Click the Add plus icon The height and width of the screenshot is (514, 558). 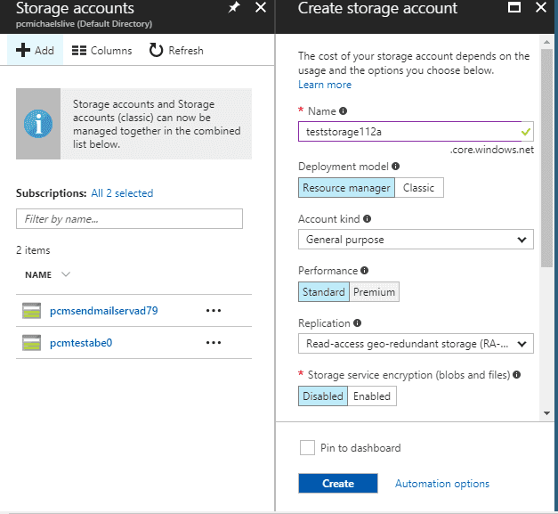tap(24, 51)
